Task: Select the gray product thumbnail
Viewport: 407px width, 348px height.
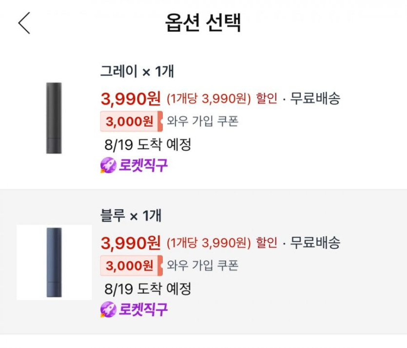Action: (x=54, y=118)
